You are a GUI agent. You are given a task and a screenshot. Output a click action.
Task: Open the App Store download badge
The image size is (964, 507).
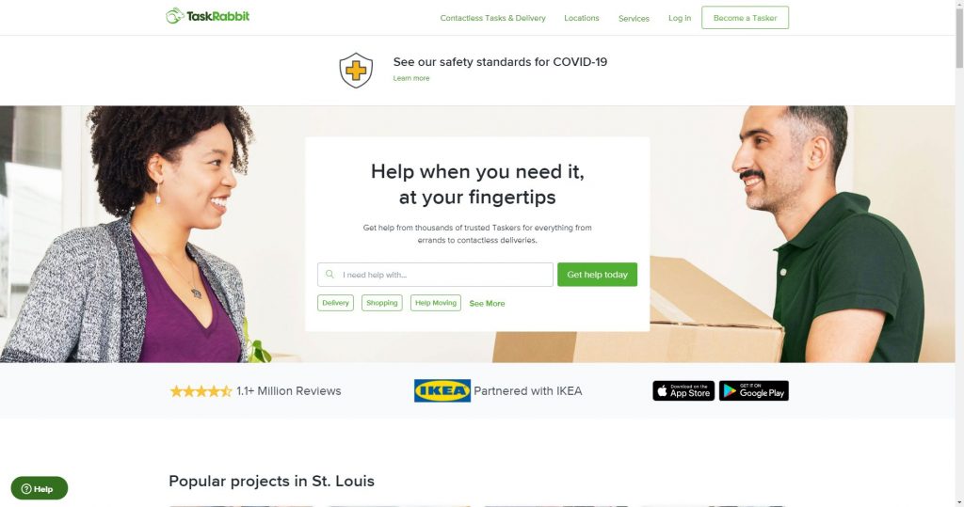pyautogui.click(x=683, y=391)
